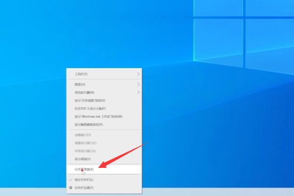Toggle 在任务栏上显示人脉(P) option
The height and width of the screenshot is (196, 294).
click(x=104, y=109)
